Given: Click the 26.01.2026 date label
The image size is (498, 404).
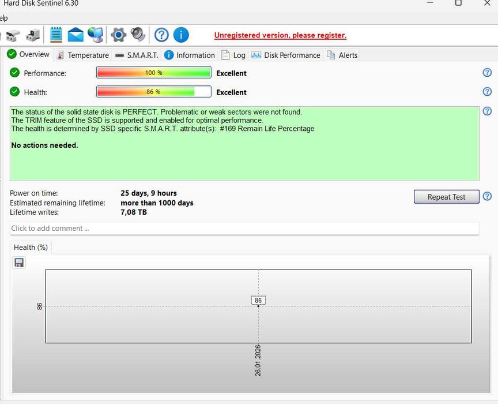Looking at the screenshot, I should click(x=258, y=360).
